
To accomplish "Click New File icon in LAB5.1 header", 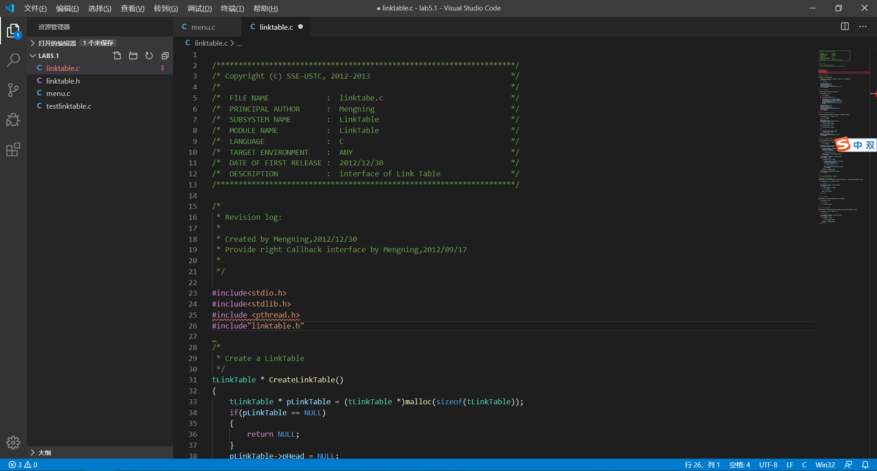I will [x=117, y=56].
